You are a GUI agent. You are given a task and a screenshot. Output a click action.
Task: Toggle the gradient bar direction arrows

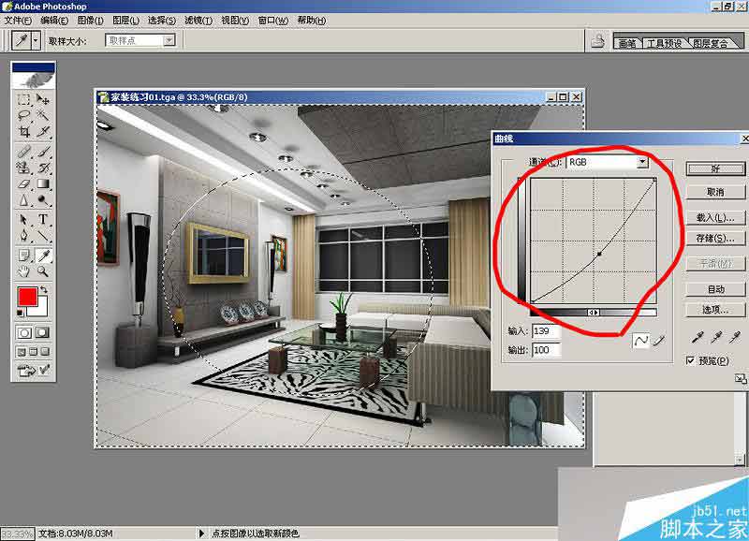click(594, 313)
